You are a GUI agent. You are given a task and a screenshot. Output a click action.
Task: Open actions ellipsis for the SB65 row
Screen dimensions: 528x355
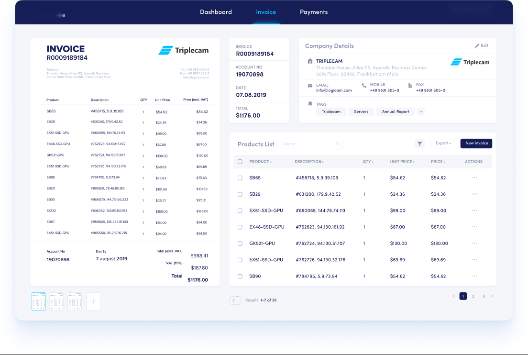tap(474, 177)
